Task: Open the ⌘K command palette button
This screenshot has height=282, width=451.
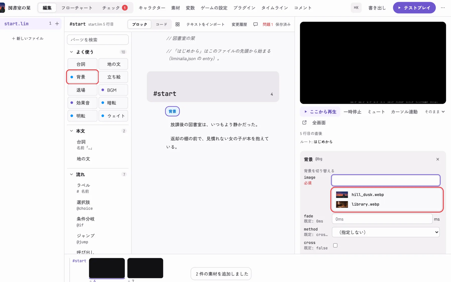Action: tap(356, 8)
